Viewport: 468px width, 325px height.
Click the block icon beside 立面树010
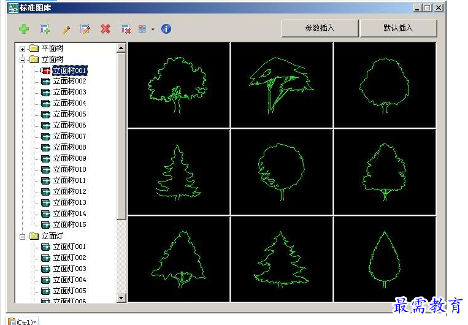point(45,170)
